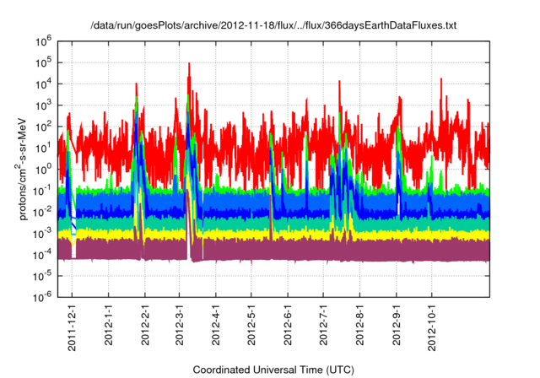Select the 2011-12-1 date tick label
The image size is (540, 378).
(72, 327)
